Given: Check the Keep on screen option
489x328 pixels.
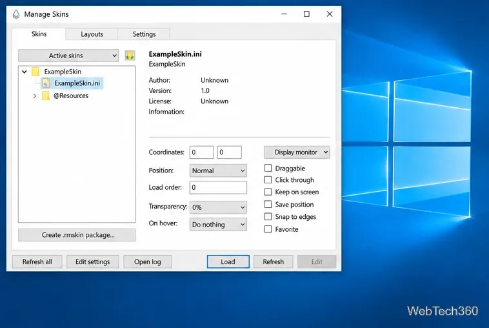Looking at the screenshot, I should pyautogui.click(x=268, y=192).
